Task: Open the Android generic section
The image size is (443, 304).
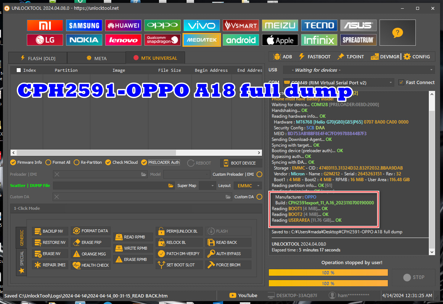Action: (x=241, y=40)
